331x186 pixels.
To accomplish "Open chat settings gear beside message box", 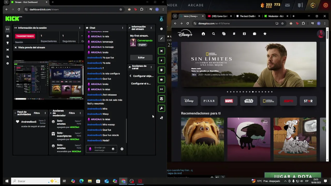I will (x=122, y=149).
